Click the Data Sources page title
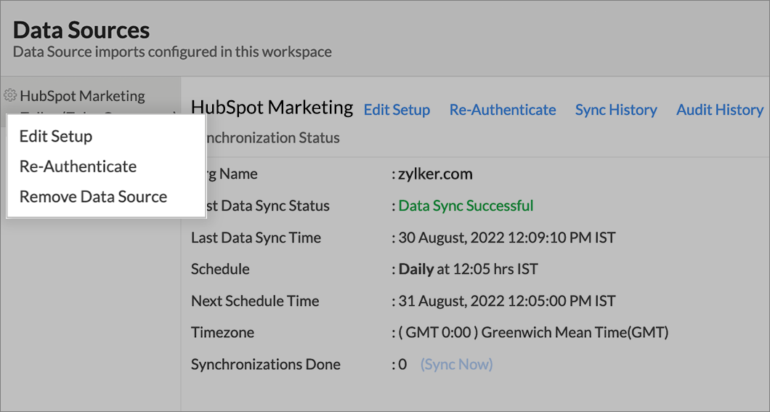 pos(81,30)
